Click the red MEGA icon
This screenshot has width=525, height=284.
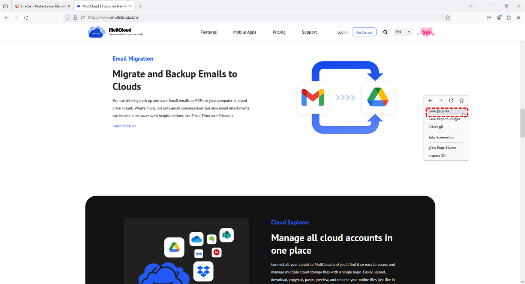point(216,253)
